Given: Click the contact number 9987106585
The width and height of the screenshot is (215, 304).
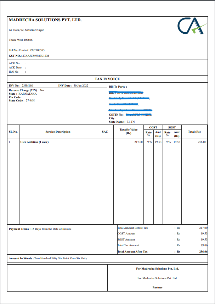Looking at the screenshot, I should (x=37, y=50).
